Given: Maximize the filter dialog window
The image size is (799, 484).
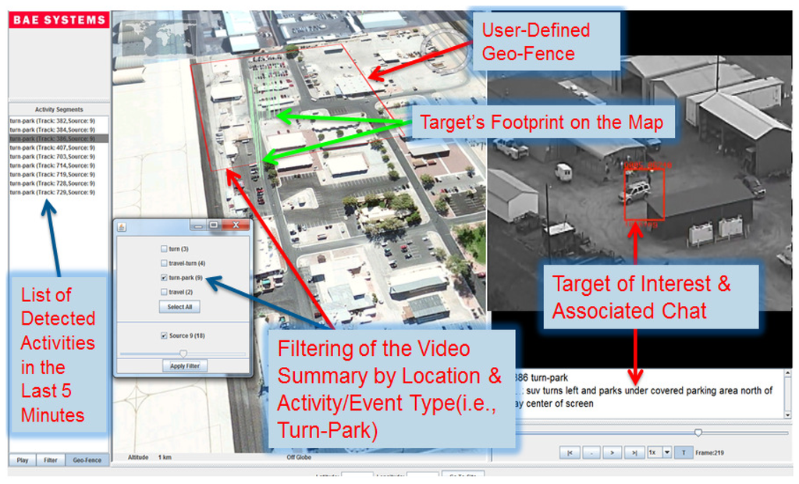Looking at the screenshot, I should (x=214, y=225).
